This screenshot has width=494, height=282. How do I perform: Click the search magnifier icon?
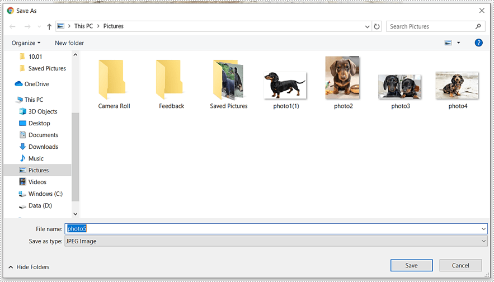478,26
